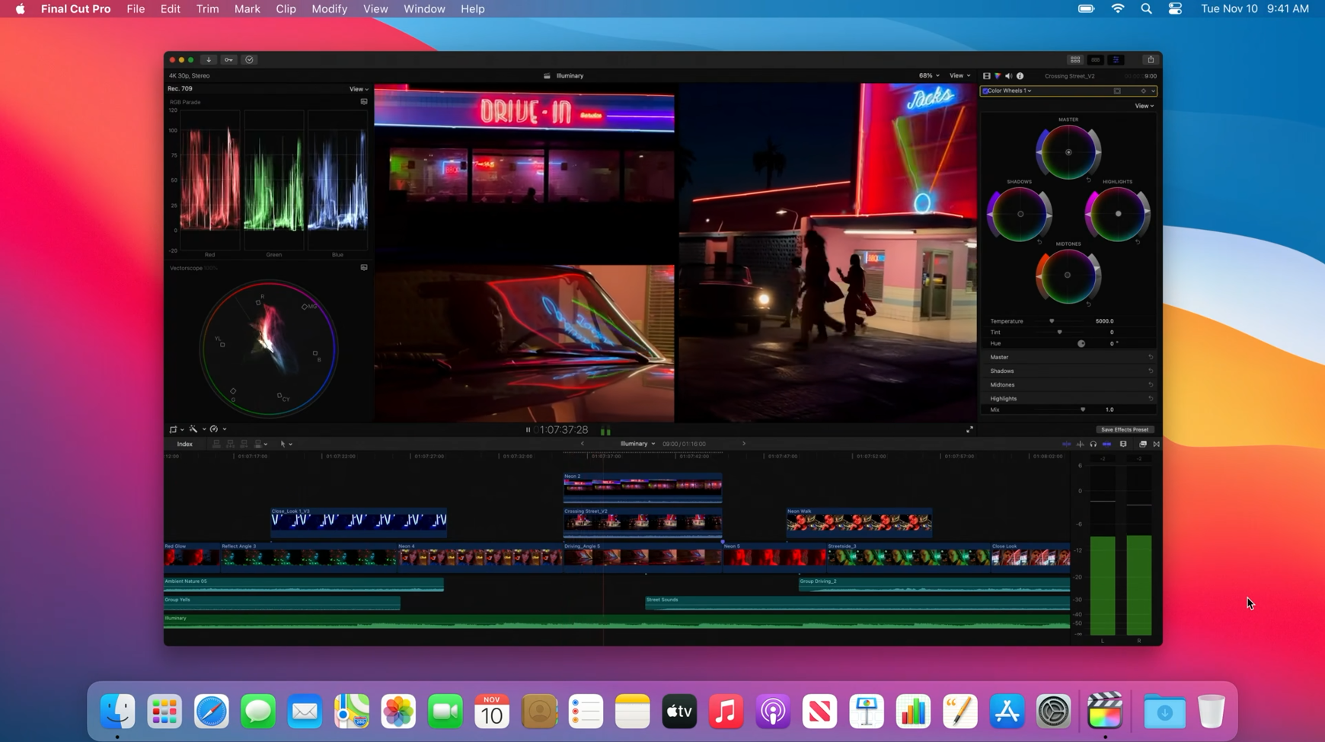
Task: Open the Effects browser icon
Action: click(1143, 444)
